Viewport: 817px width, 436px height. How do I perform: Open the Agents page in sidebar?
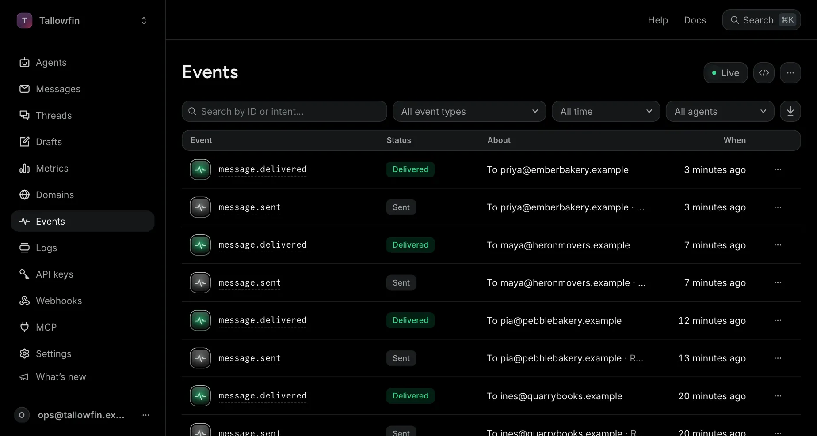pos(82,63)
